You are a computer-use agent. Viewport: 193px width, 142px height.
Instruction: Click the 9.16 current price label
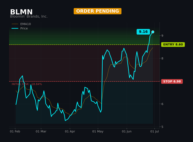(x=143, y=32)
